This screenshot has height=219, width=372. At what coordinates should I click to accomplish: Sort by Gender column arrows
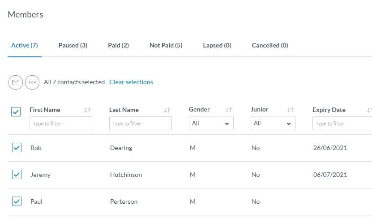coord(229,110)
